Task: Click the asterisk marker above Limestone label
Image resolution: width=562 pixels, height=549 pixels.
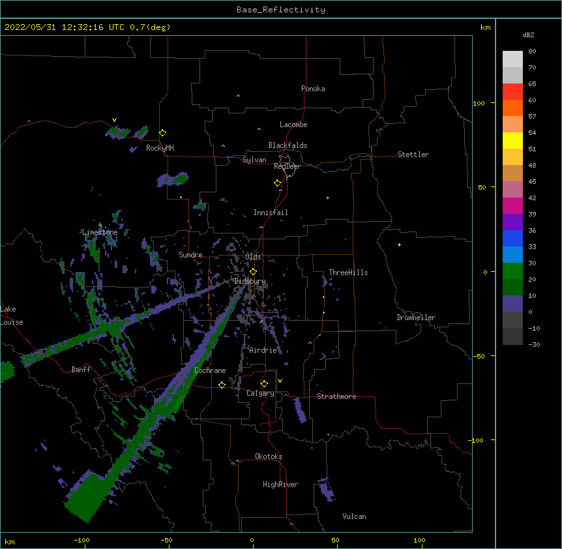Action: point(100,225)
